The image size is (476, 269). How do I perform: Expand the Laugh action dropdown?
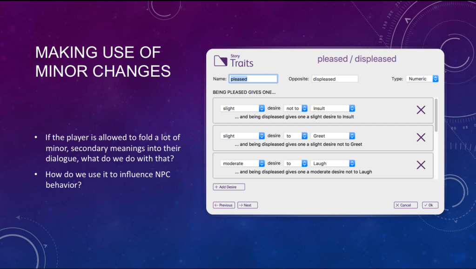(333, 163)
